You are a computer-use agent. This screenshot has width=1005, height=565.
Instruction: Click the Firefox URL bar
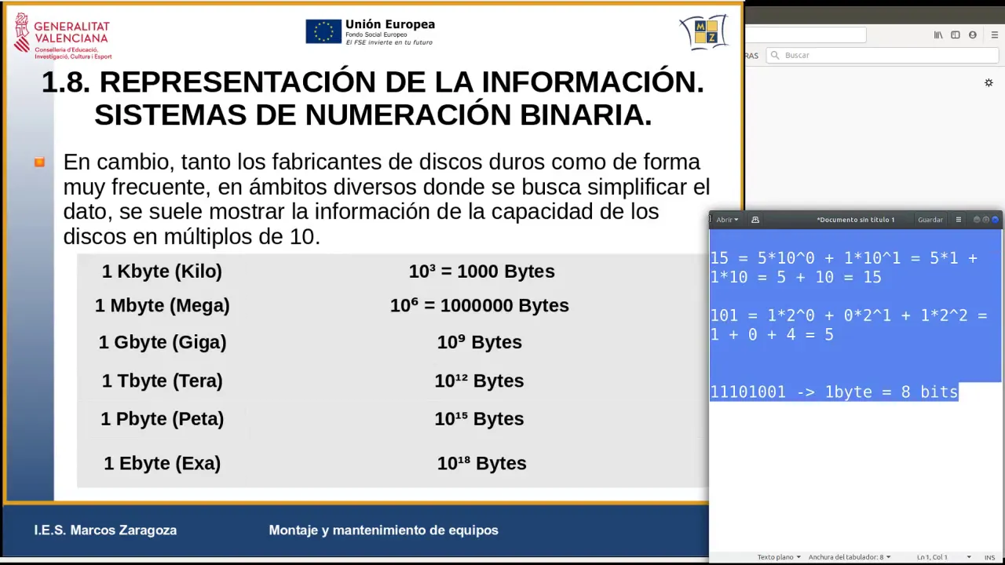pos(806,35)
